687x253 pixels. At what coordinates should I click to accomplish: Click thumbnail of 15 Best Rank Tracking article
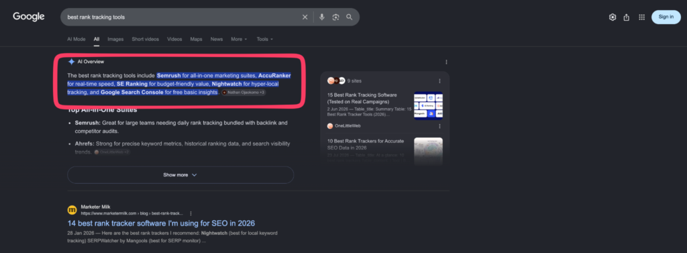[x=428, y=105]
